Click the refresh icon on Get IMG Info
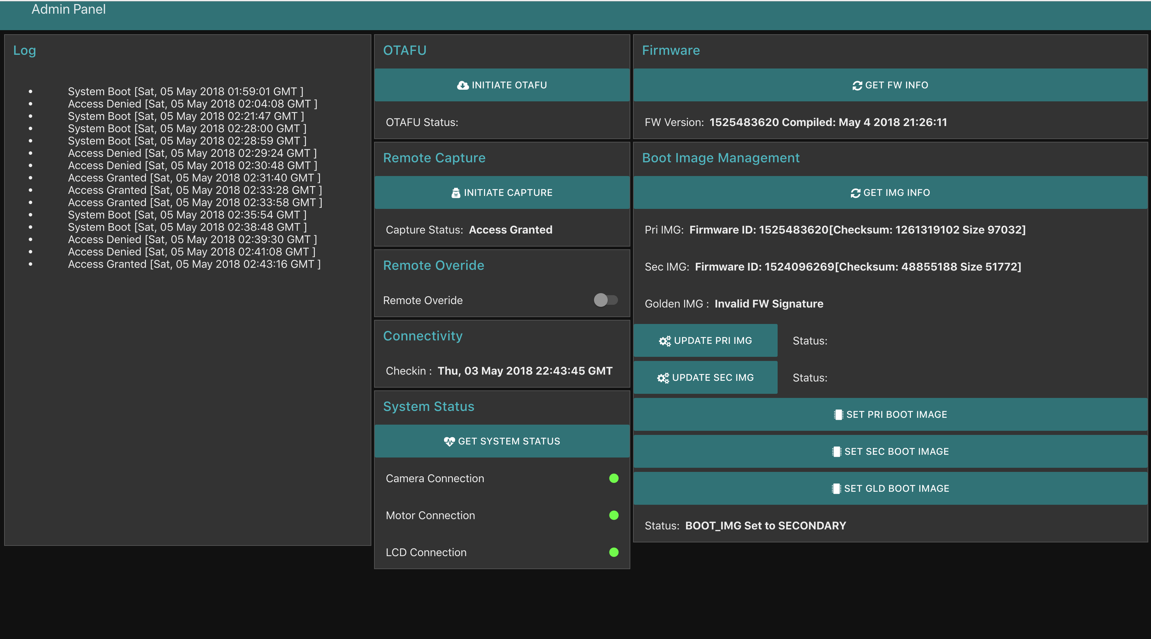Viewport: 1151px width, 639px height. (855, 193)
